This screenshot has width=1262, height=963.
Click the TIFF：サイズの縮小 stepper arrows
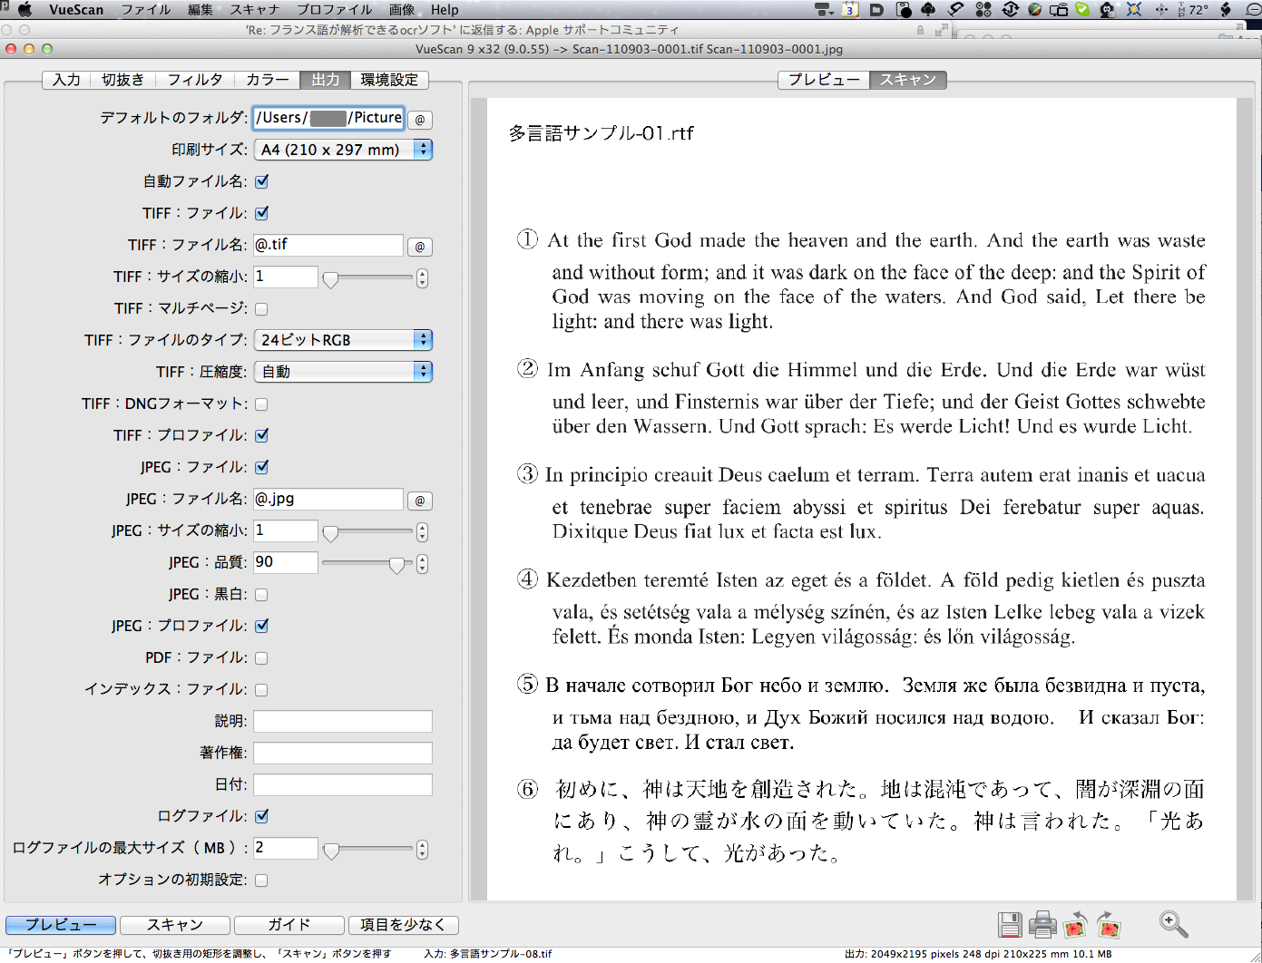click(422, 277)
